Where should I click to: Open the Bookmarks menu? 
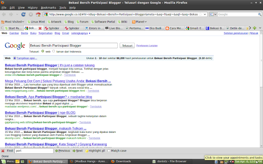[x=48, y=8]
